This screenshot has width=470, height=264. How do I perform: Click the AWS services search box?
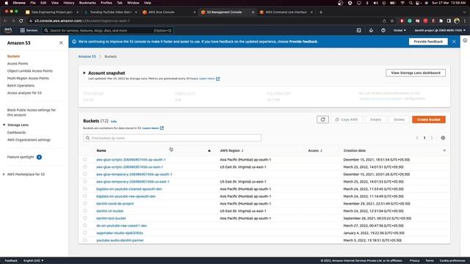[x=107, y=30]
